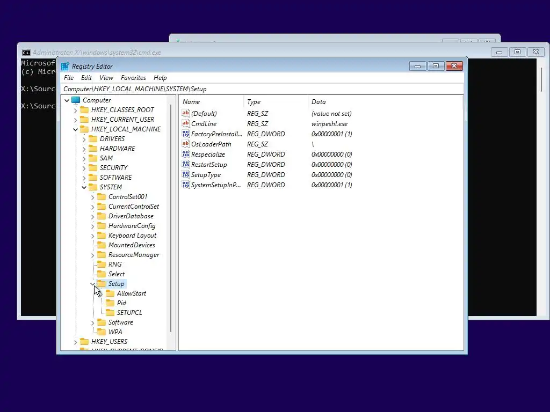
Task: Click the DWORD icon of SetupType value
Action: [x=185, y=174]
